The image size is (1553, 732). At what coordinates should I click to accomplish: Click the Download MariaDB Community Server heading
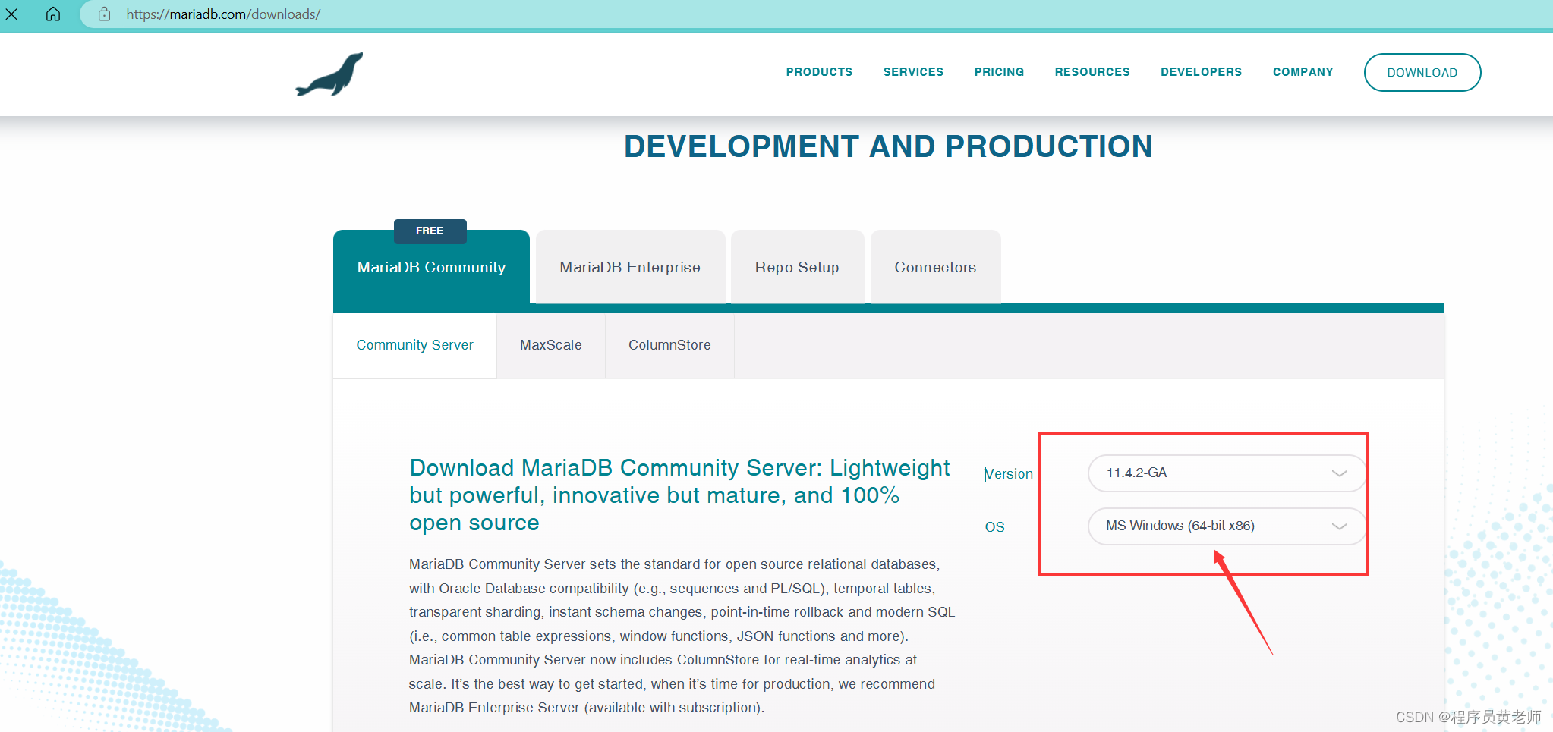point(679,495)
